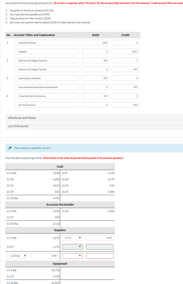
Task: Click the Cash 11/20 credit 2,570
Action: click(111, 179)
